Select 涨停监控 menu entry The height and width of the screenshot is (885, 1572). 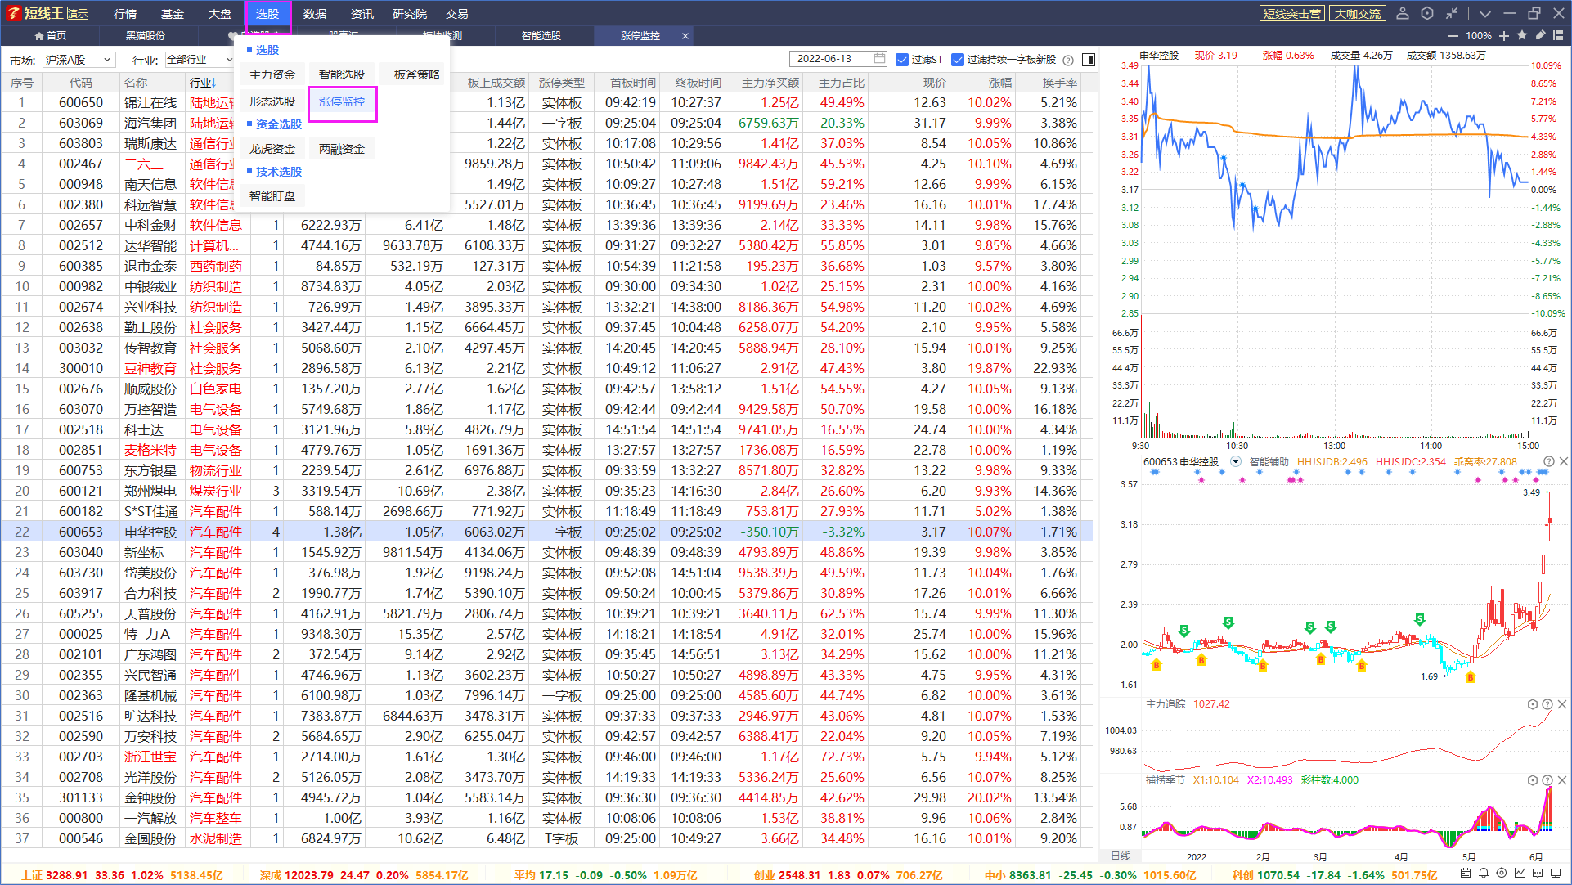342,101
